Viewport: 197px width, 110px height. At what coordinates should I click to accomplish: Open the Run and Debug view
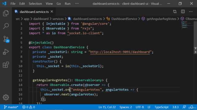pyautogui.click(x=6, y=52)
